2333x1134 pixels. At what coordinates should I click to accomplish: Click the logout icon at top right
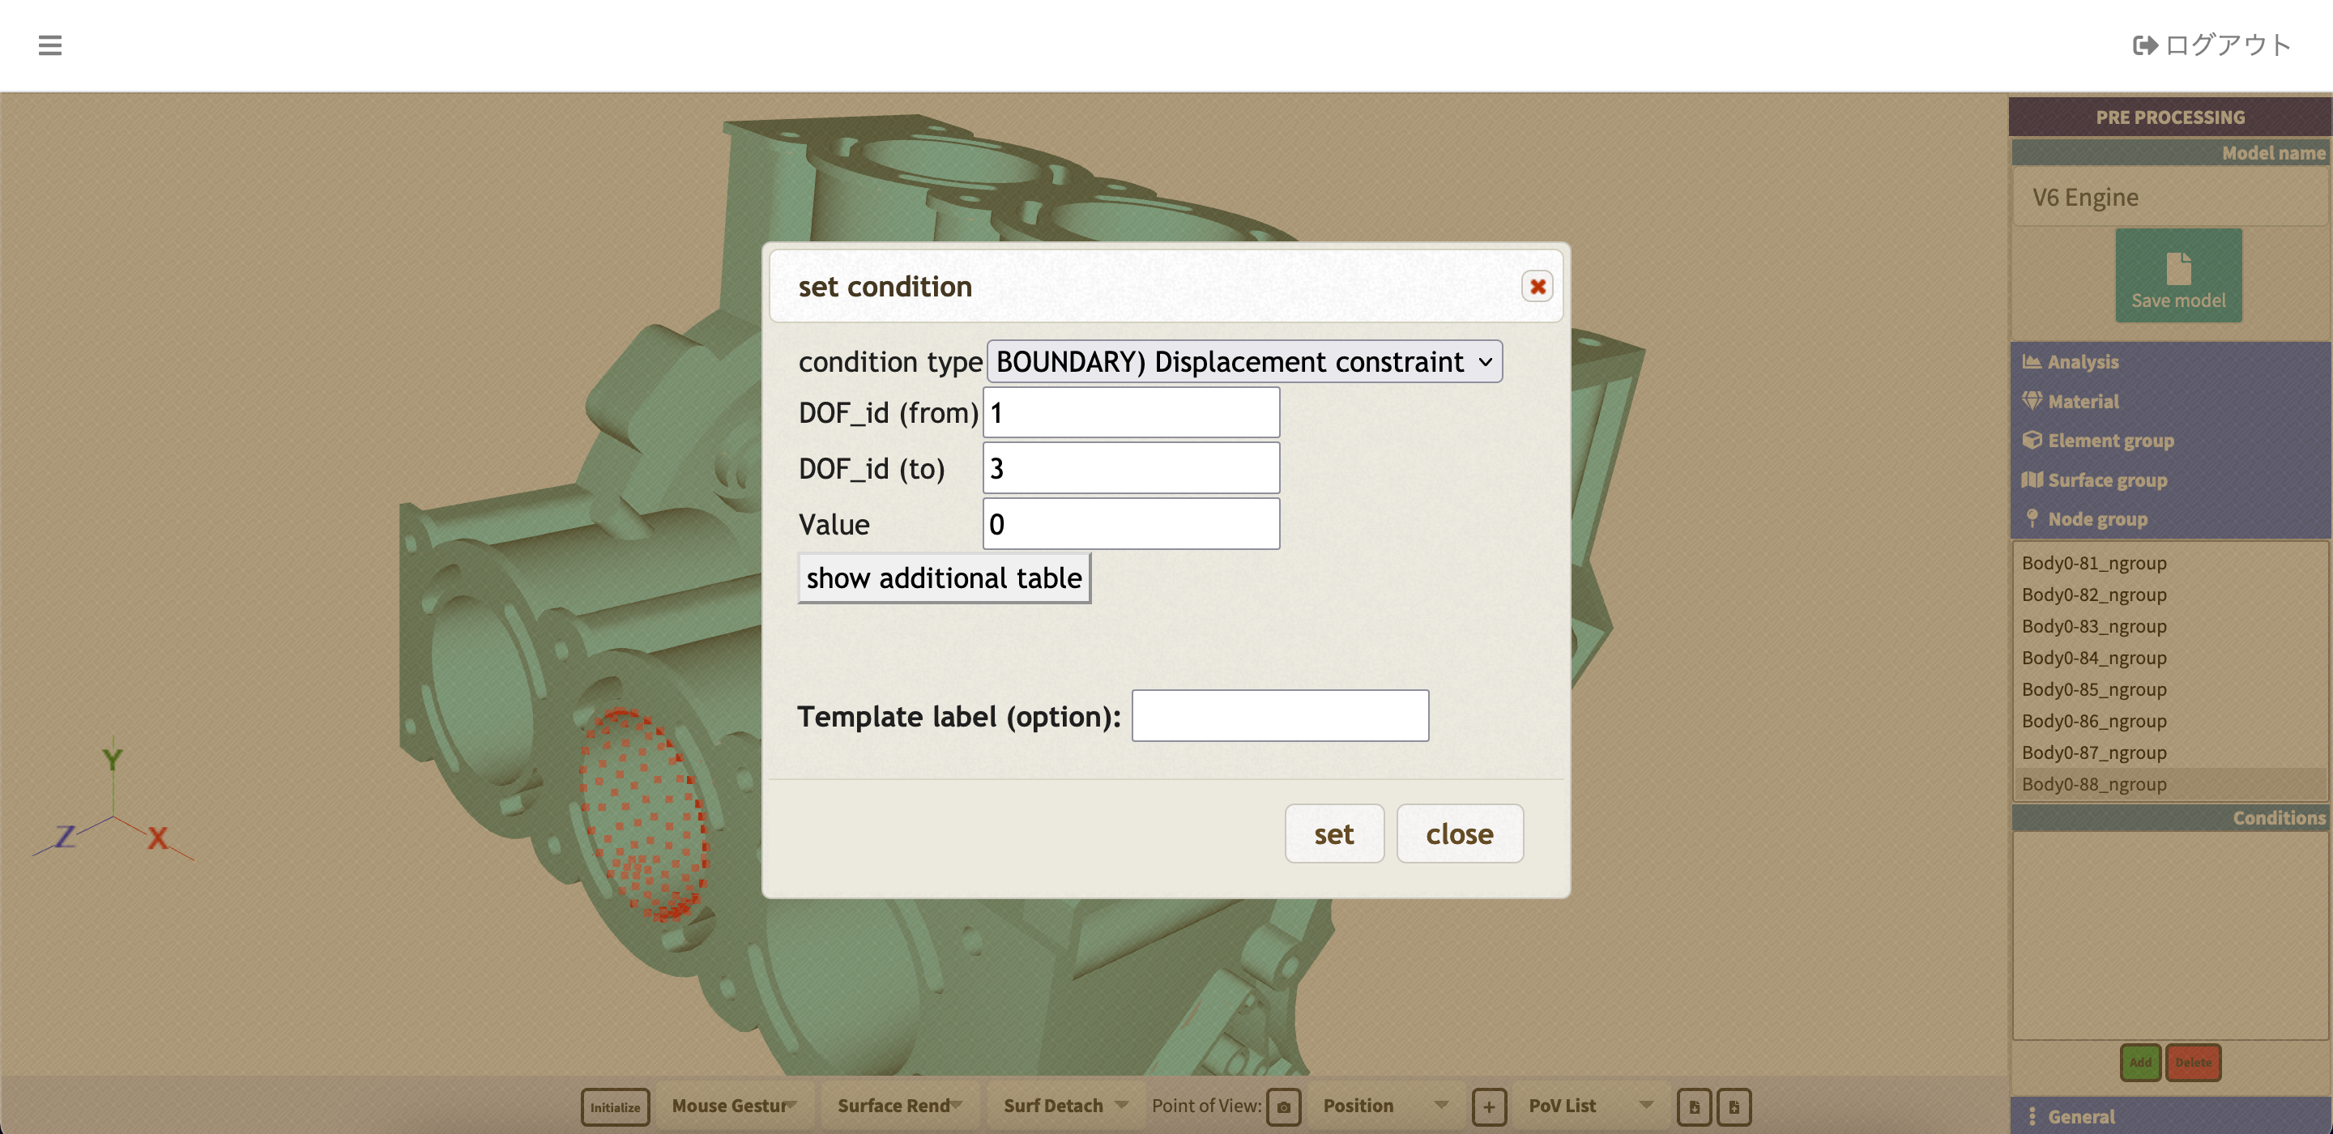click(x=2144, y=45)
